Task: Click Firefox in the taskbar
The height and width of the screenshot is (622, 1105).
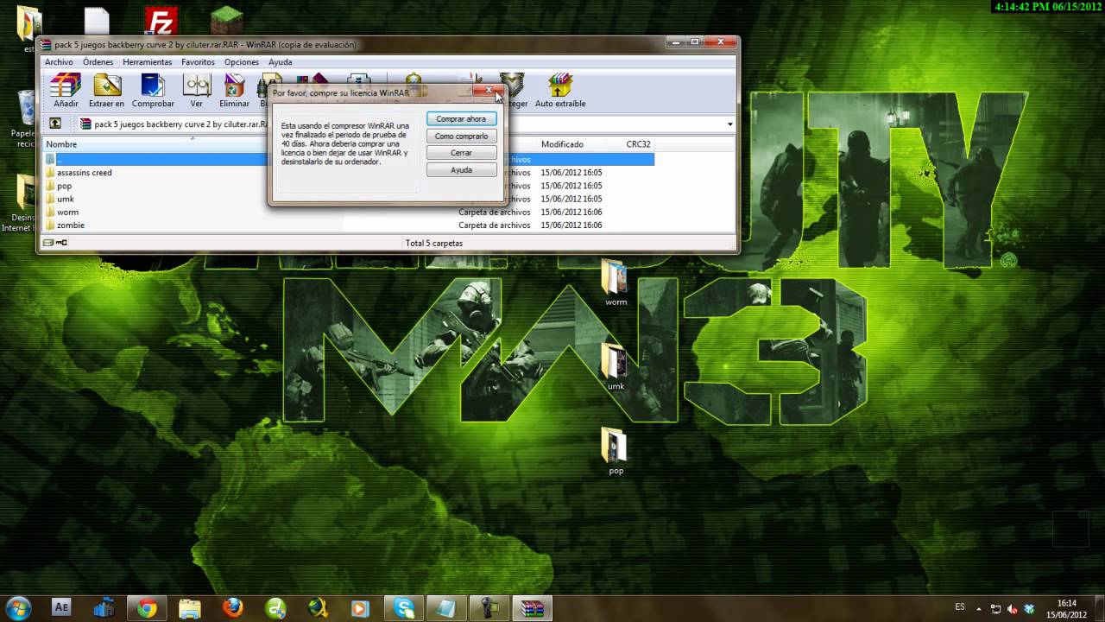Action: [x=232, y=608]
